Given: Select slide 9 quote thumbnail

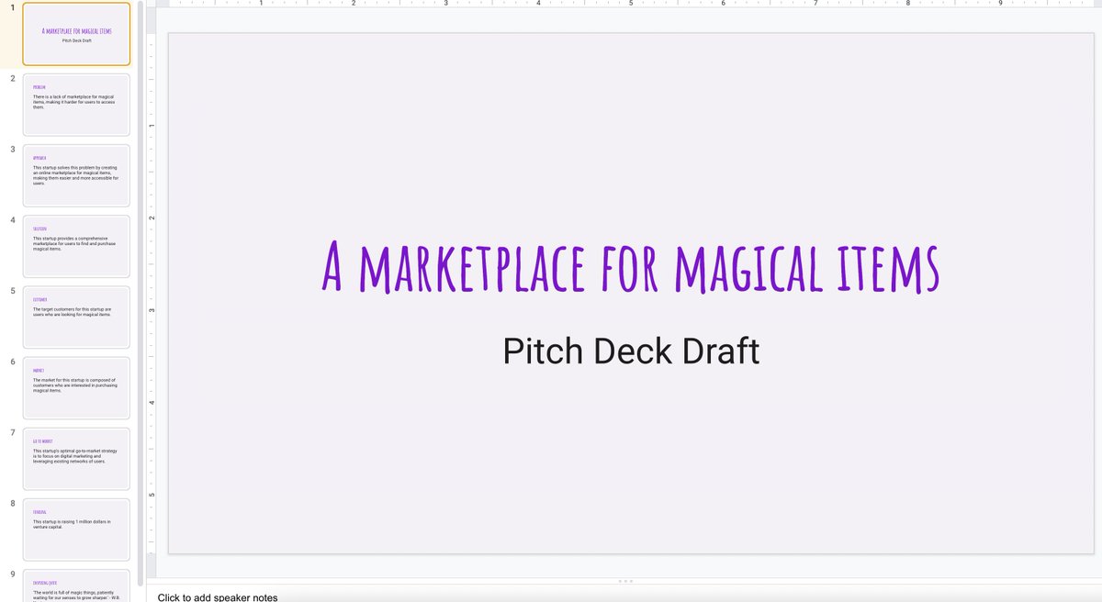Looking at the screenshot, I should point(76,585).
